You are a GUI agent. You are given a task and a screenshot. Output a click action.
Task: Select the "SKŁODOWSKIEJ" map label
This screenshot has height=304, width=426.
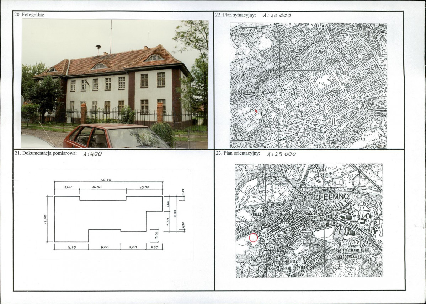click(348, 256)
